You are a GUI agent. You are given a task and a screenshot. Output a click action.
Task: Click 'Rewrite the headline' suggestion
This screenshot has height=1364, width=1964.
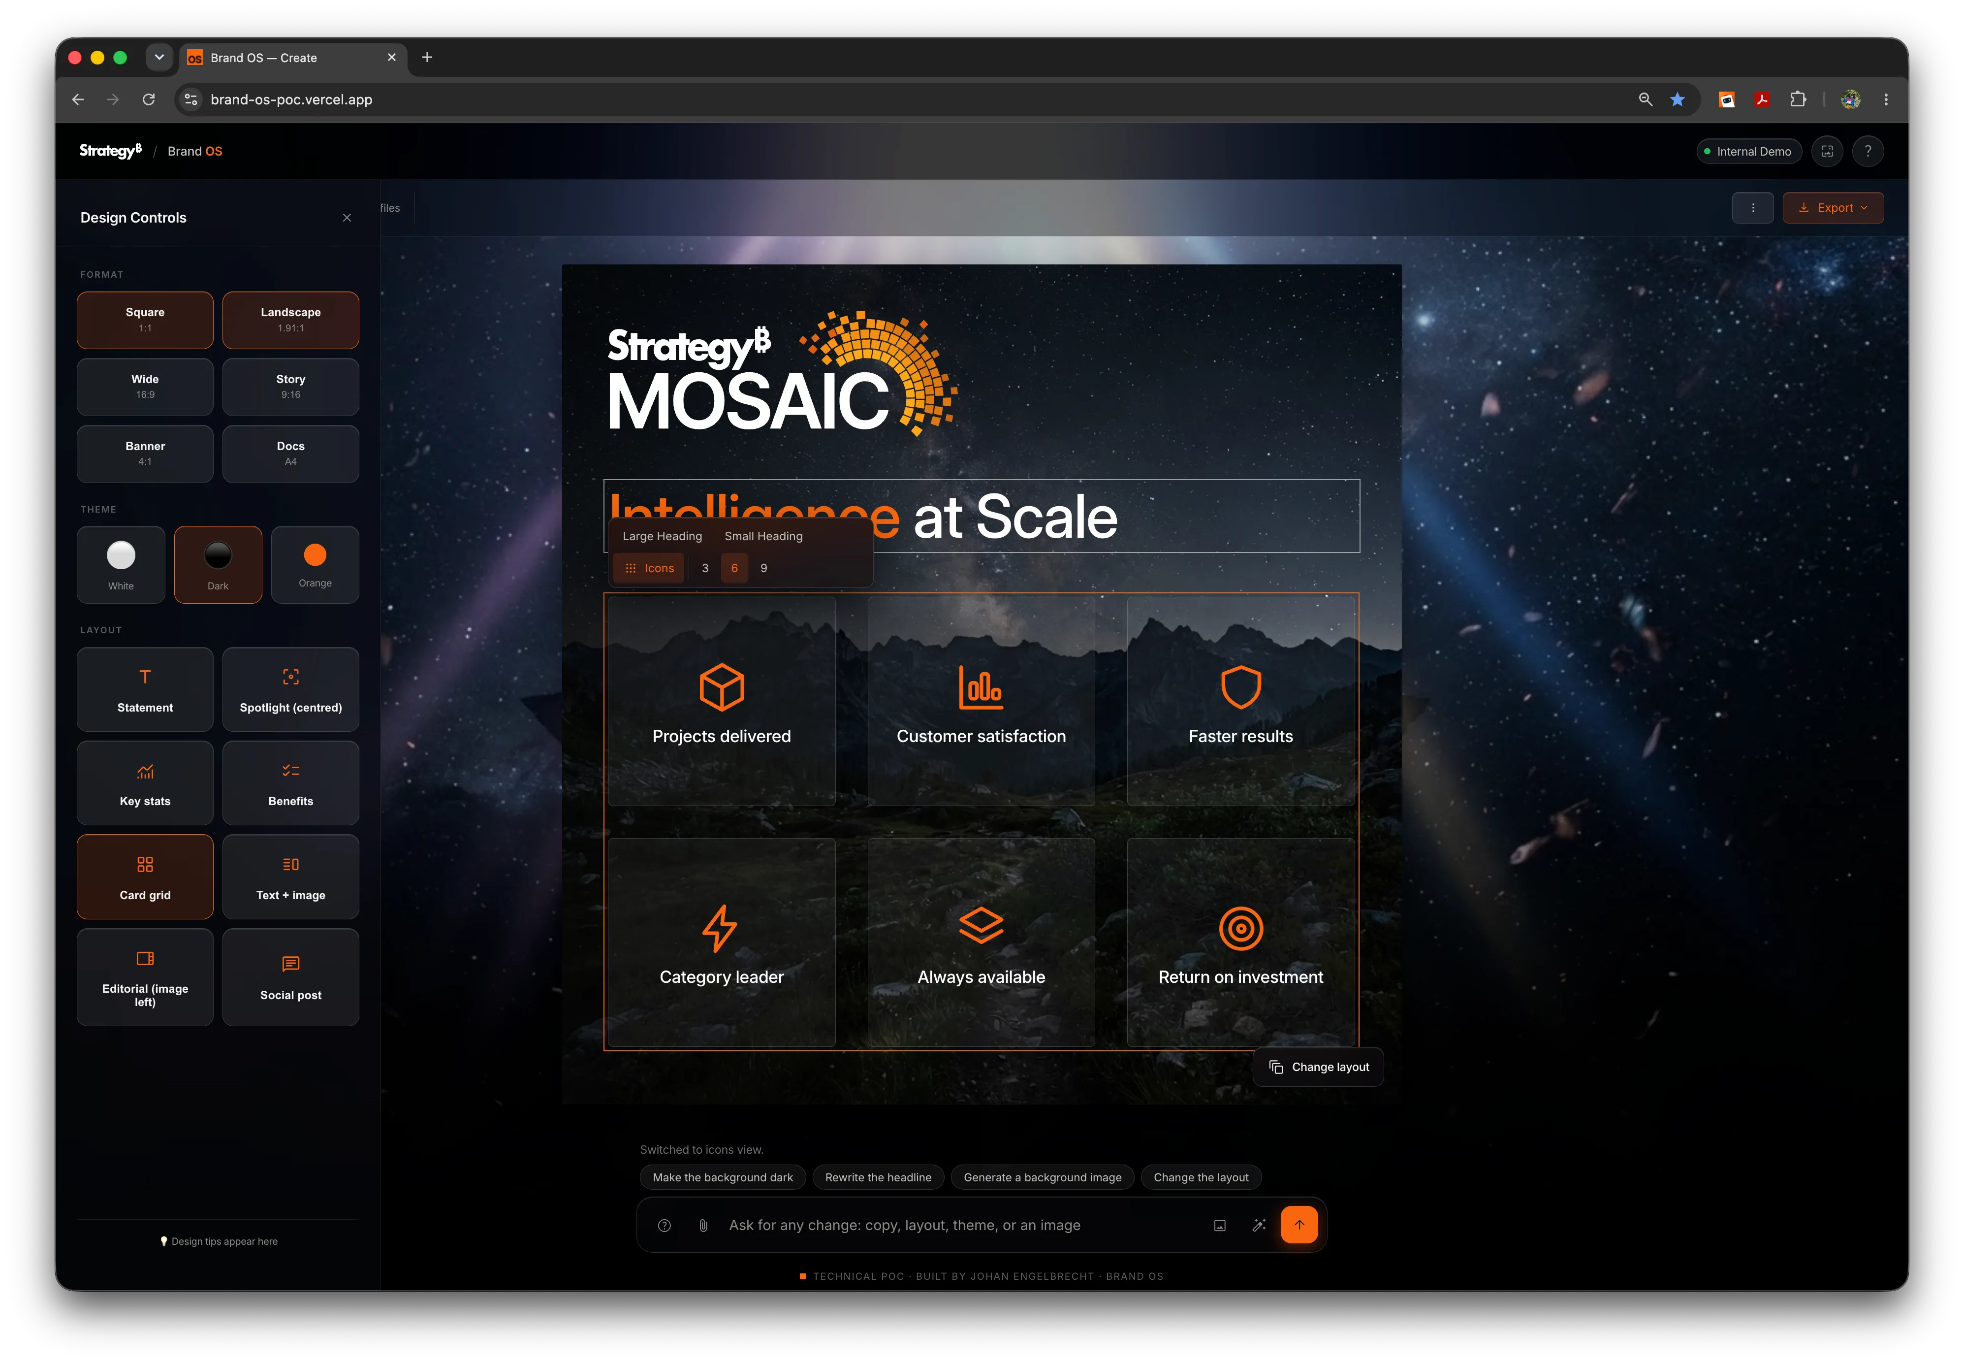tap(878, 1178)
